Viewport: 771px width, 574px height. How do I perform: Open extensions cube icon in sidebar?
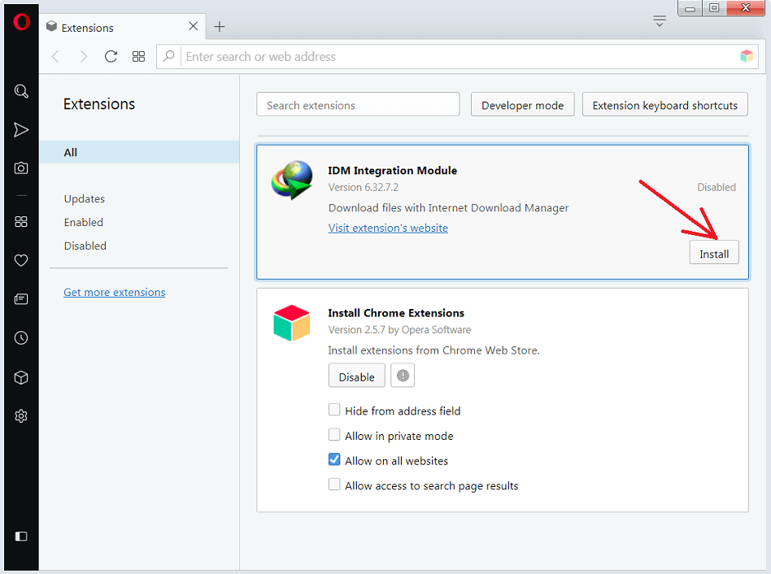21,377
